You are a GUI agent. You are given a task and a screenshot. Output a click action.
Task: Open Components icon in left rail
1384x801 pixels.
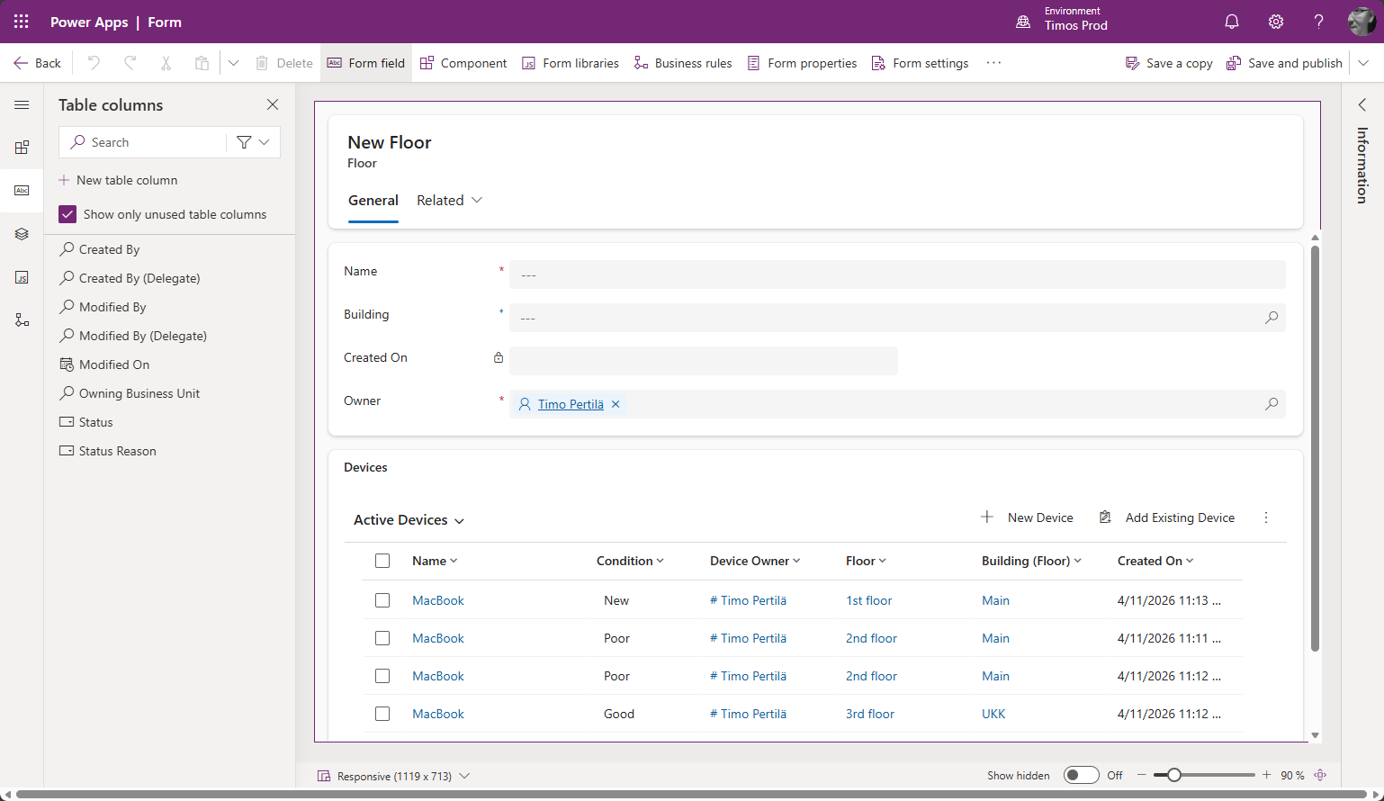pyautogui.click(x=22, y=148)
